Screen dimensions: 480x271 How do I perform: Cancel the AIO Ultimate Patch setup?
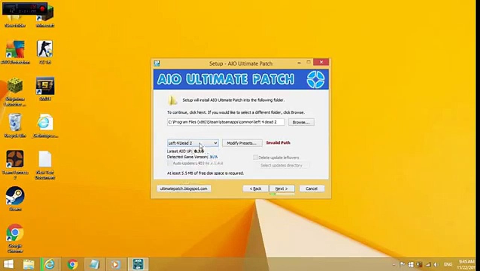(x=311, y=189)
